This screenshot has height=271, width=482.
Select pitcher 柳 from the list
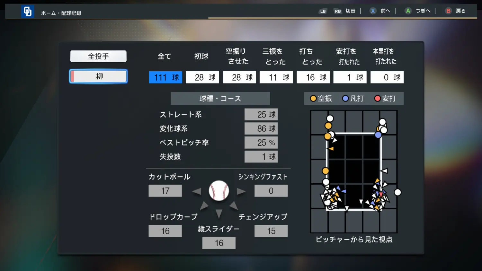98,76
